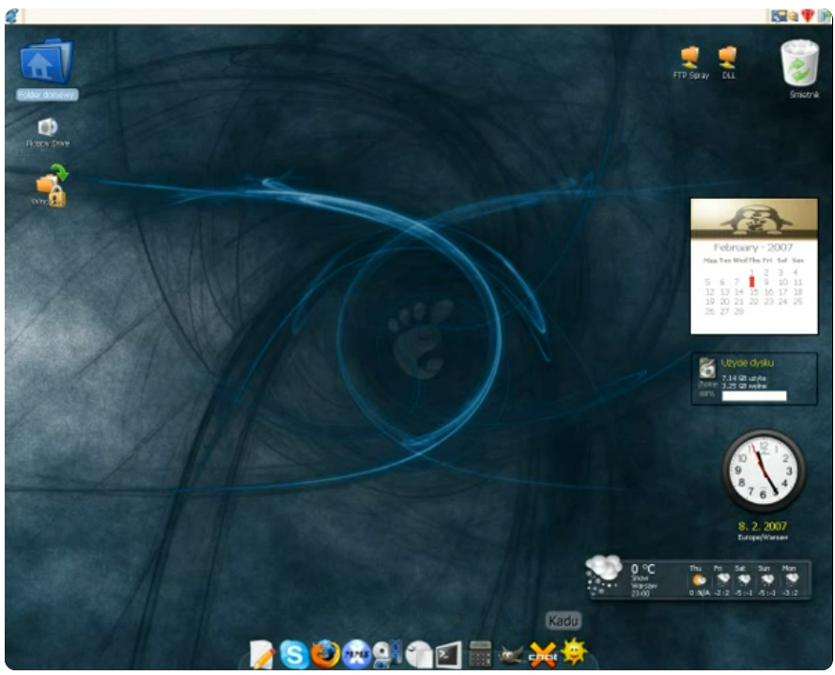Click the rightmost green tray icon

(x=825, y=16)
